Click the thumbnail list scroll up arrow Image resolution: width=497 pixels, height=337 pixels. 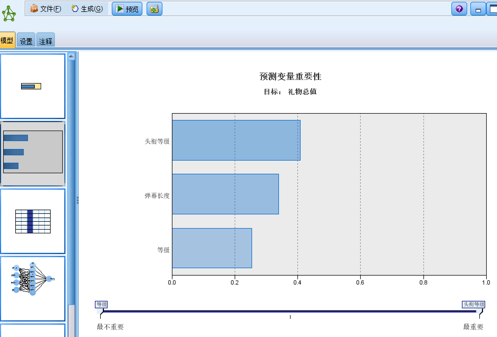(x=71, y=56)
